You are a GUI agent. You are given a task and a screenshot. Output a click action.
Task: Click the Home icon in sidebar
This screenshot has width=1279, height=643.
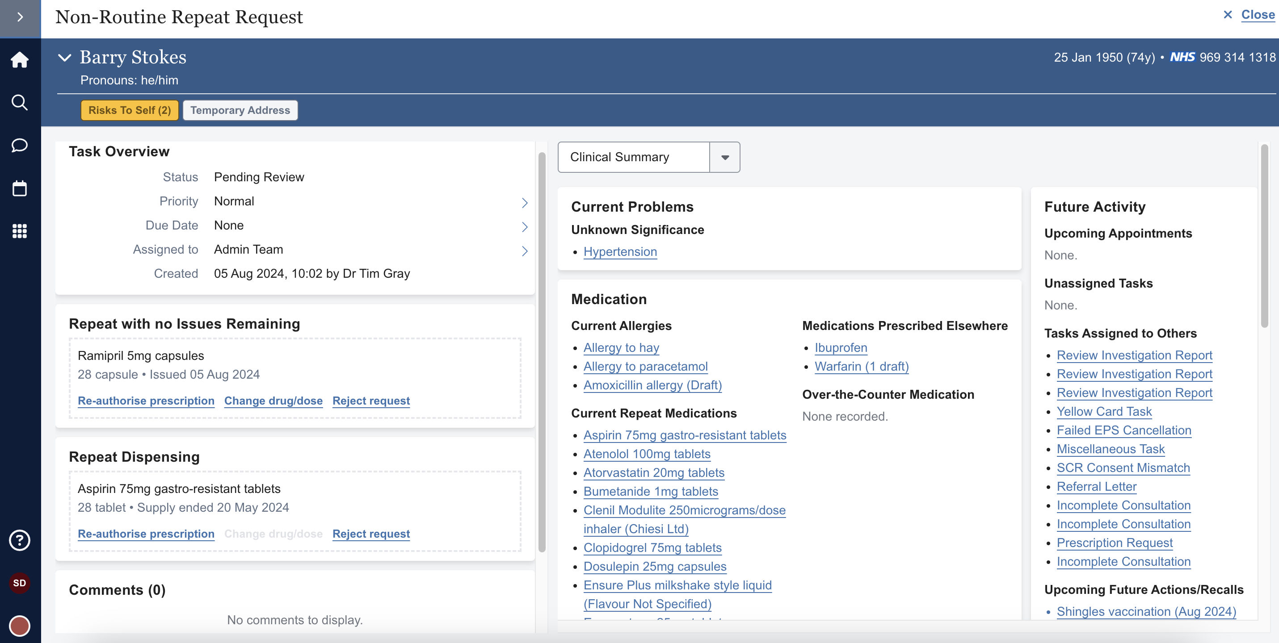20,59
